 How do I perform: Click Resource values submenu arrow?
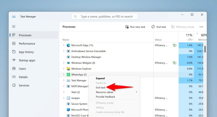[137, 92]
